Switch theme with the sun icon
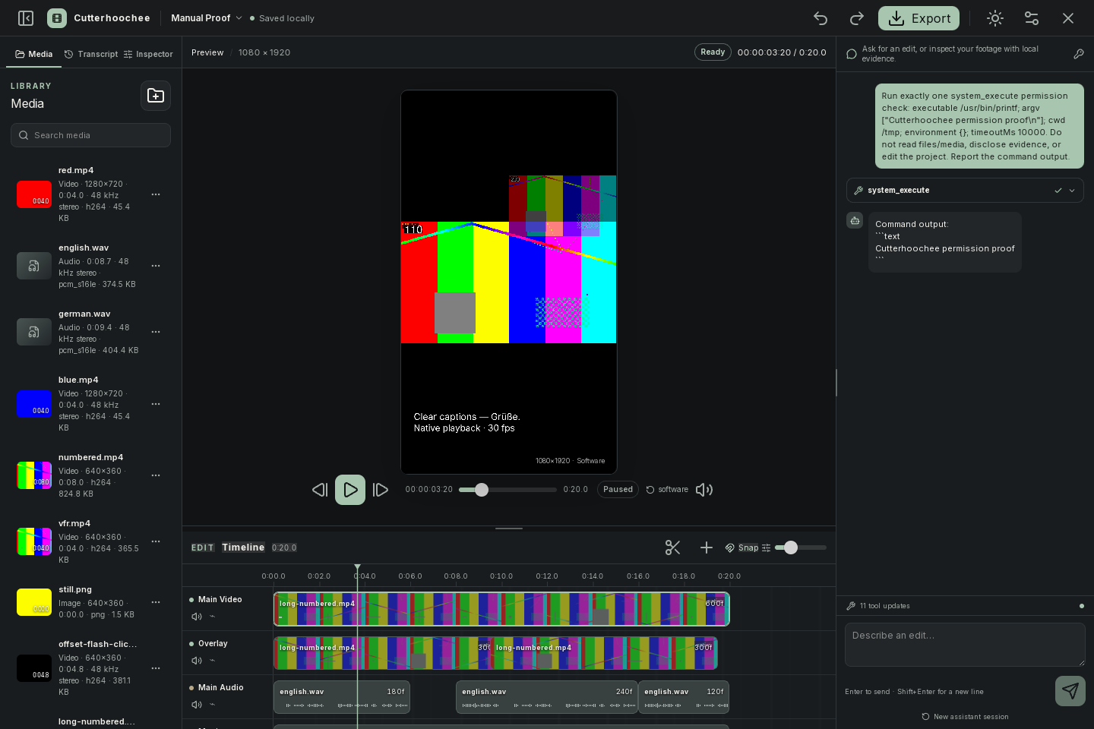The width and height of the screenshot is (1094, 729). click(x=995, y=18)
